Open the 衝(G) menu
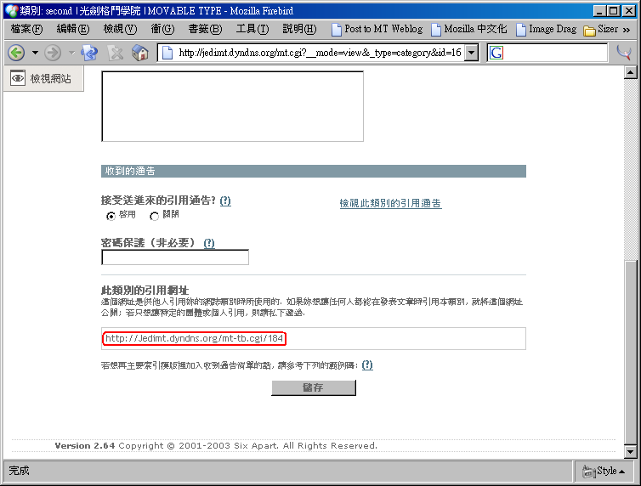 162,29
